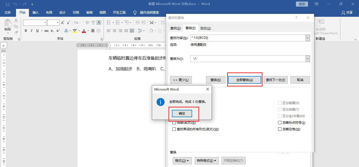Screen dimensions: 359x167
Task: Click the 替换为 input field
Action: tap(248, 59)
